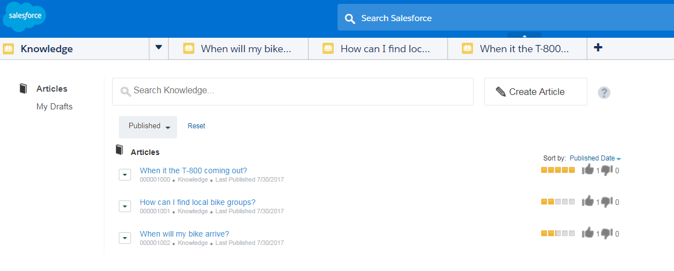674x271 pixels.
Task: Thumbs up the local bike groups article
Action: [x=587, y=202]
